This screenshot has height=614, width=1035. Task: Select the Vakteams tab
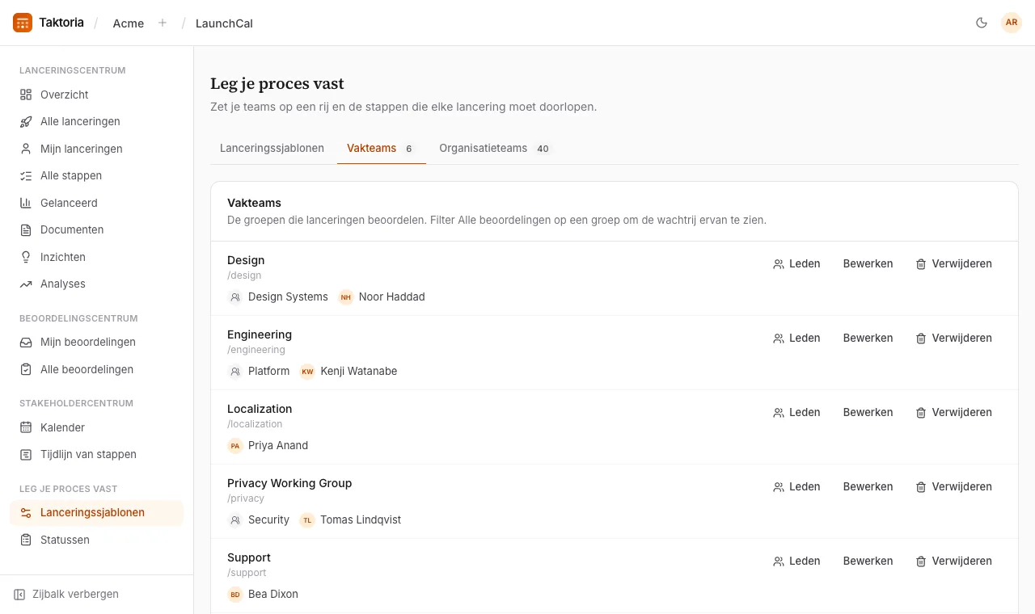coord(382,148)
